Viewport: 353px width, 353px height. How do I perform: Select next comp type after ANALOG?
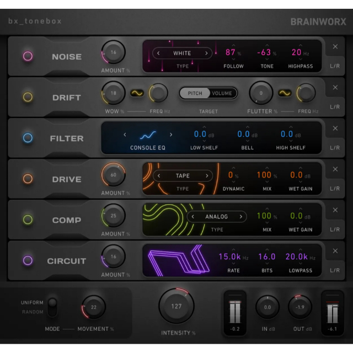click(x=240, y=217)
